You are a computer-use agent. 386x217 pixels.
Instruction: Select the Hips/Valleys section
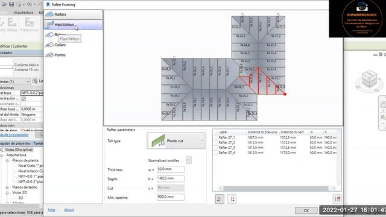(73, 25)
